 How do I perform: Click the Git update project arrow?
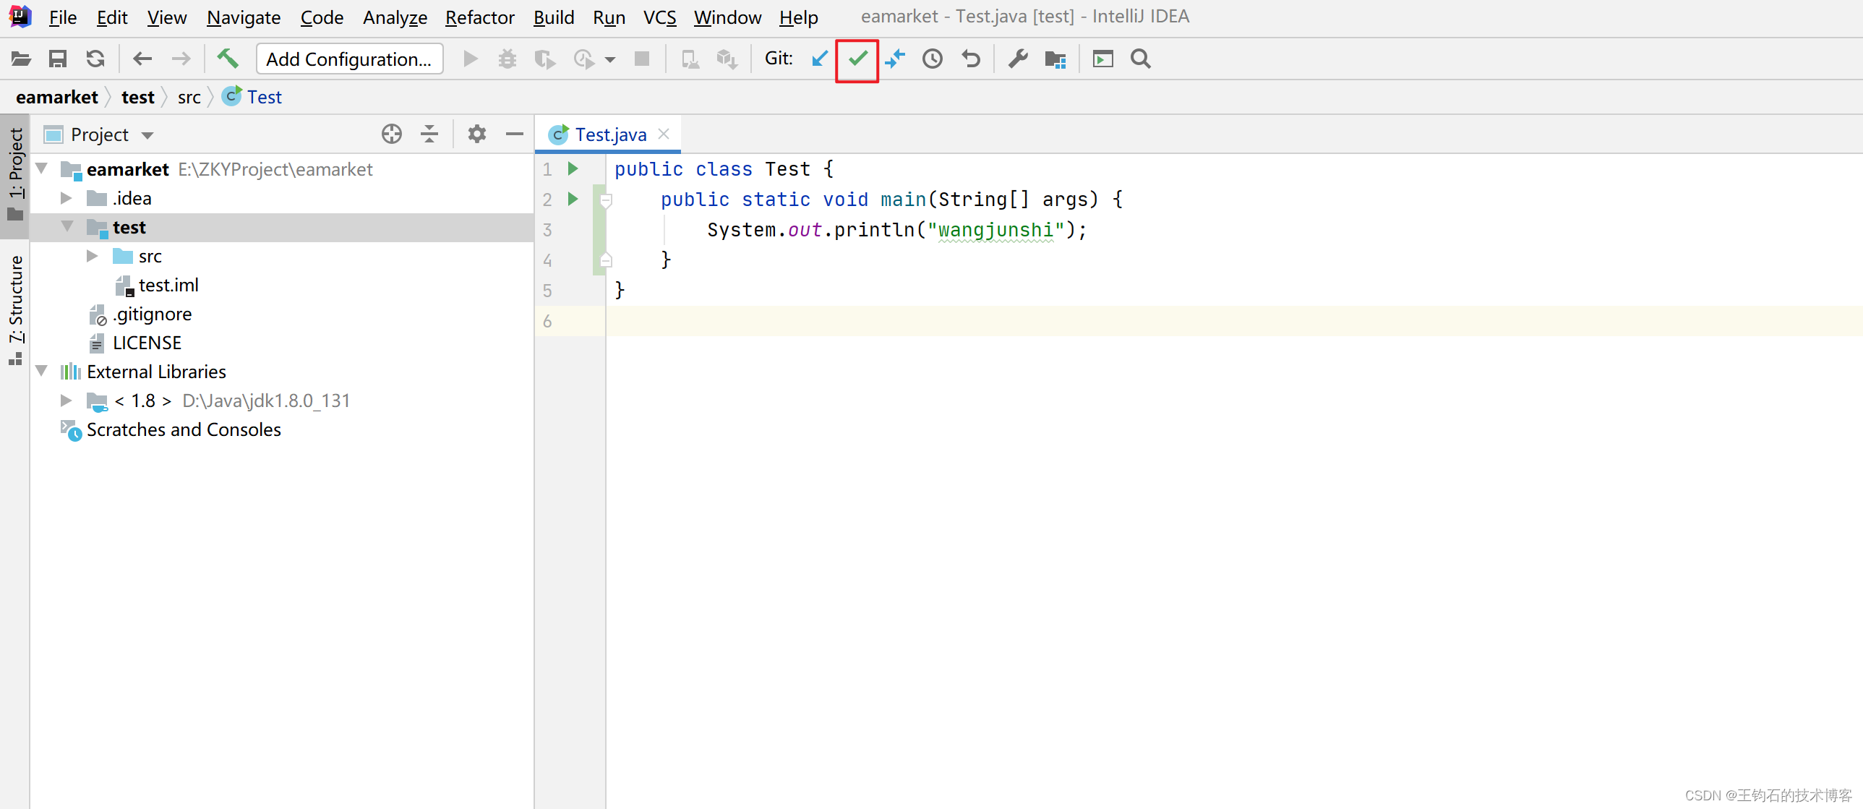click(819, 59)
